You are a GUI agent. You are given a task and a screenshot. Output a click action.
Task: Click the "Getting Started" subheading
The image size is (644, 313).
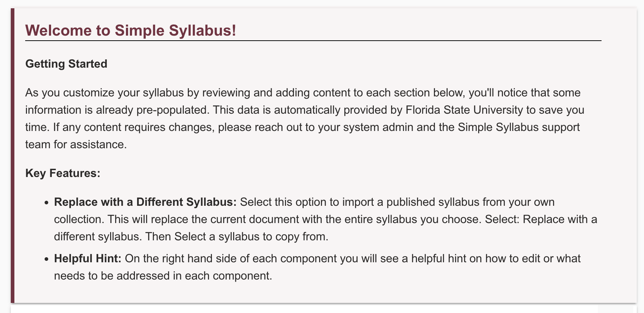point(66,64)
